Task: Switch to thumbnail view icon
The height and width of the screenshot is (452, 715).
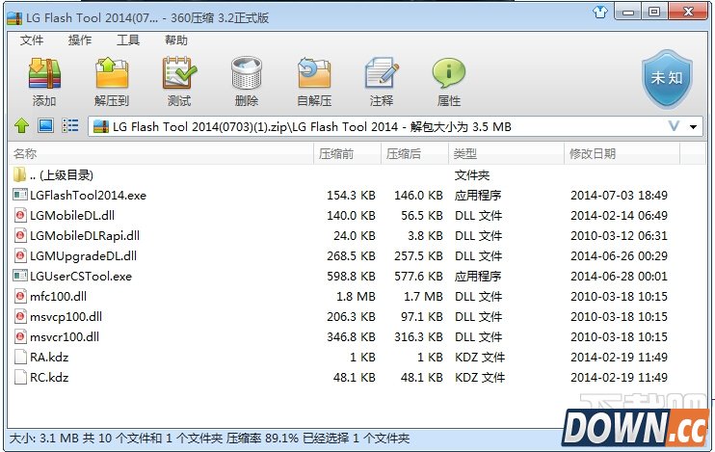Action: tap(45, 125)
